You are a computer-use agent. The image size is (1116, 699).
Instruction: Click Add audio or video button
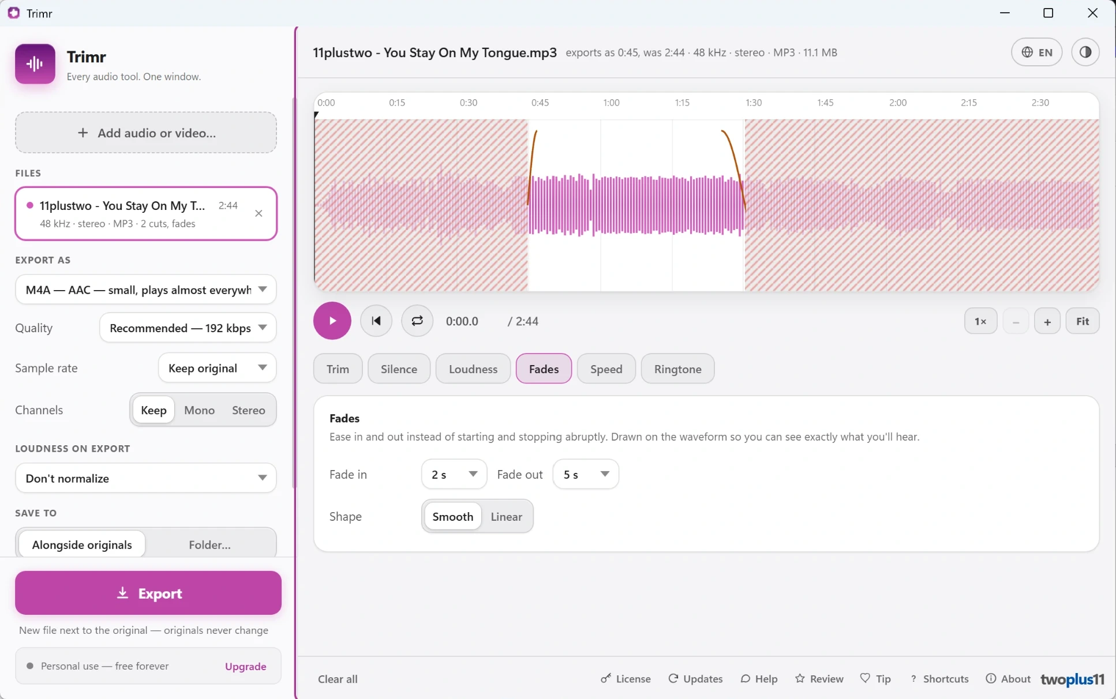(146, 133)
